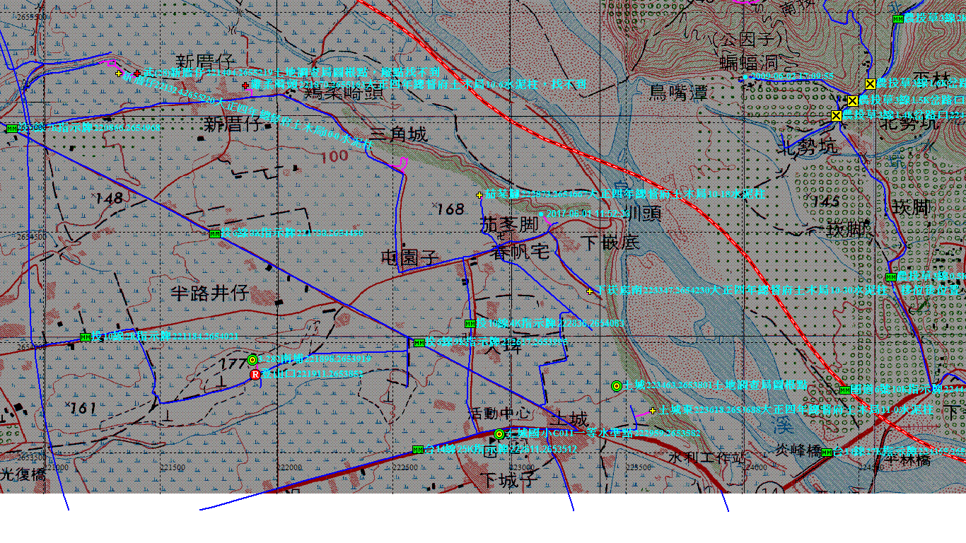
Task: Select the 國道6號10K指示牌 green marker
Action: click(x=844, y=390)
